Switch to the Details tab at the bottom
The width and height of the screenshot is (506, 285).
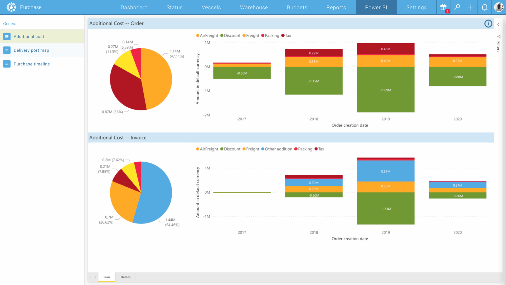[125, 277]
